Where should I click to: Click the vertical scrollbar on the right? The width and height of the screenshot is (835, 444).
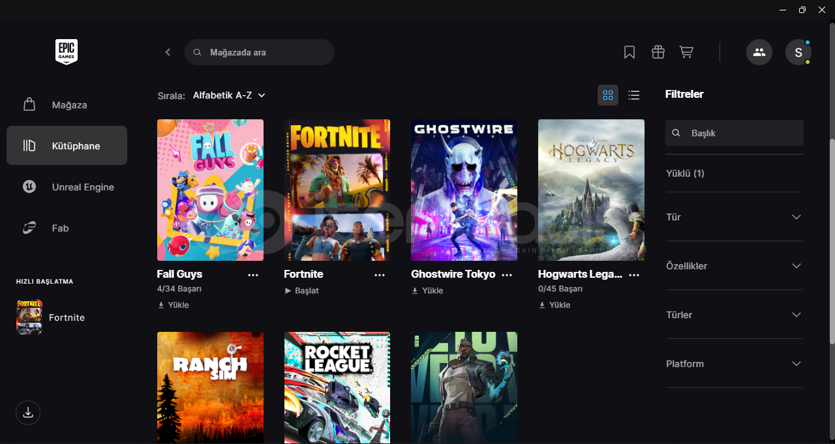[x=831, y=241]
